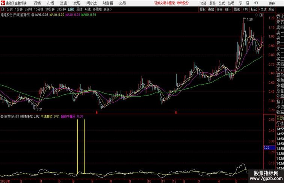Click the 画线 toolbar button
Viewport: 284px width, 183px height.
tap(237, 9)
